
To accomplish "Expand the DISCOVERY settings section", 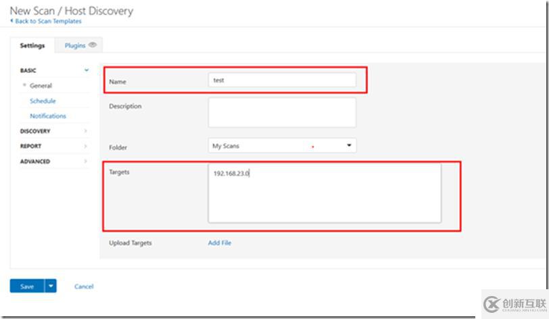I will (x=35, y=131).
